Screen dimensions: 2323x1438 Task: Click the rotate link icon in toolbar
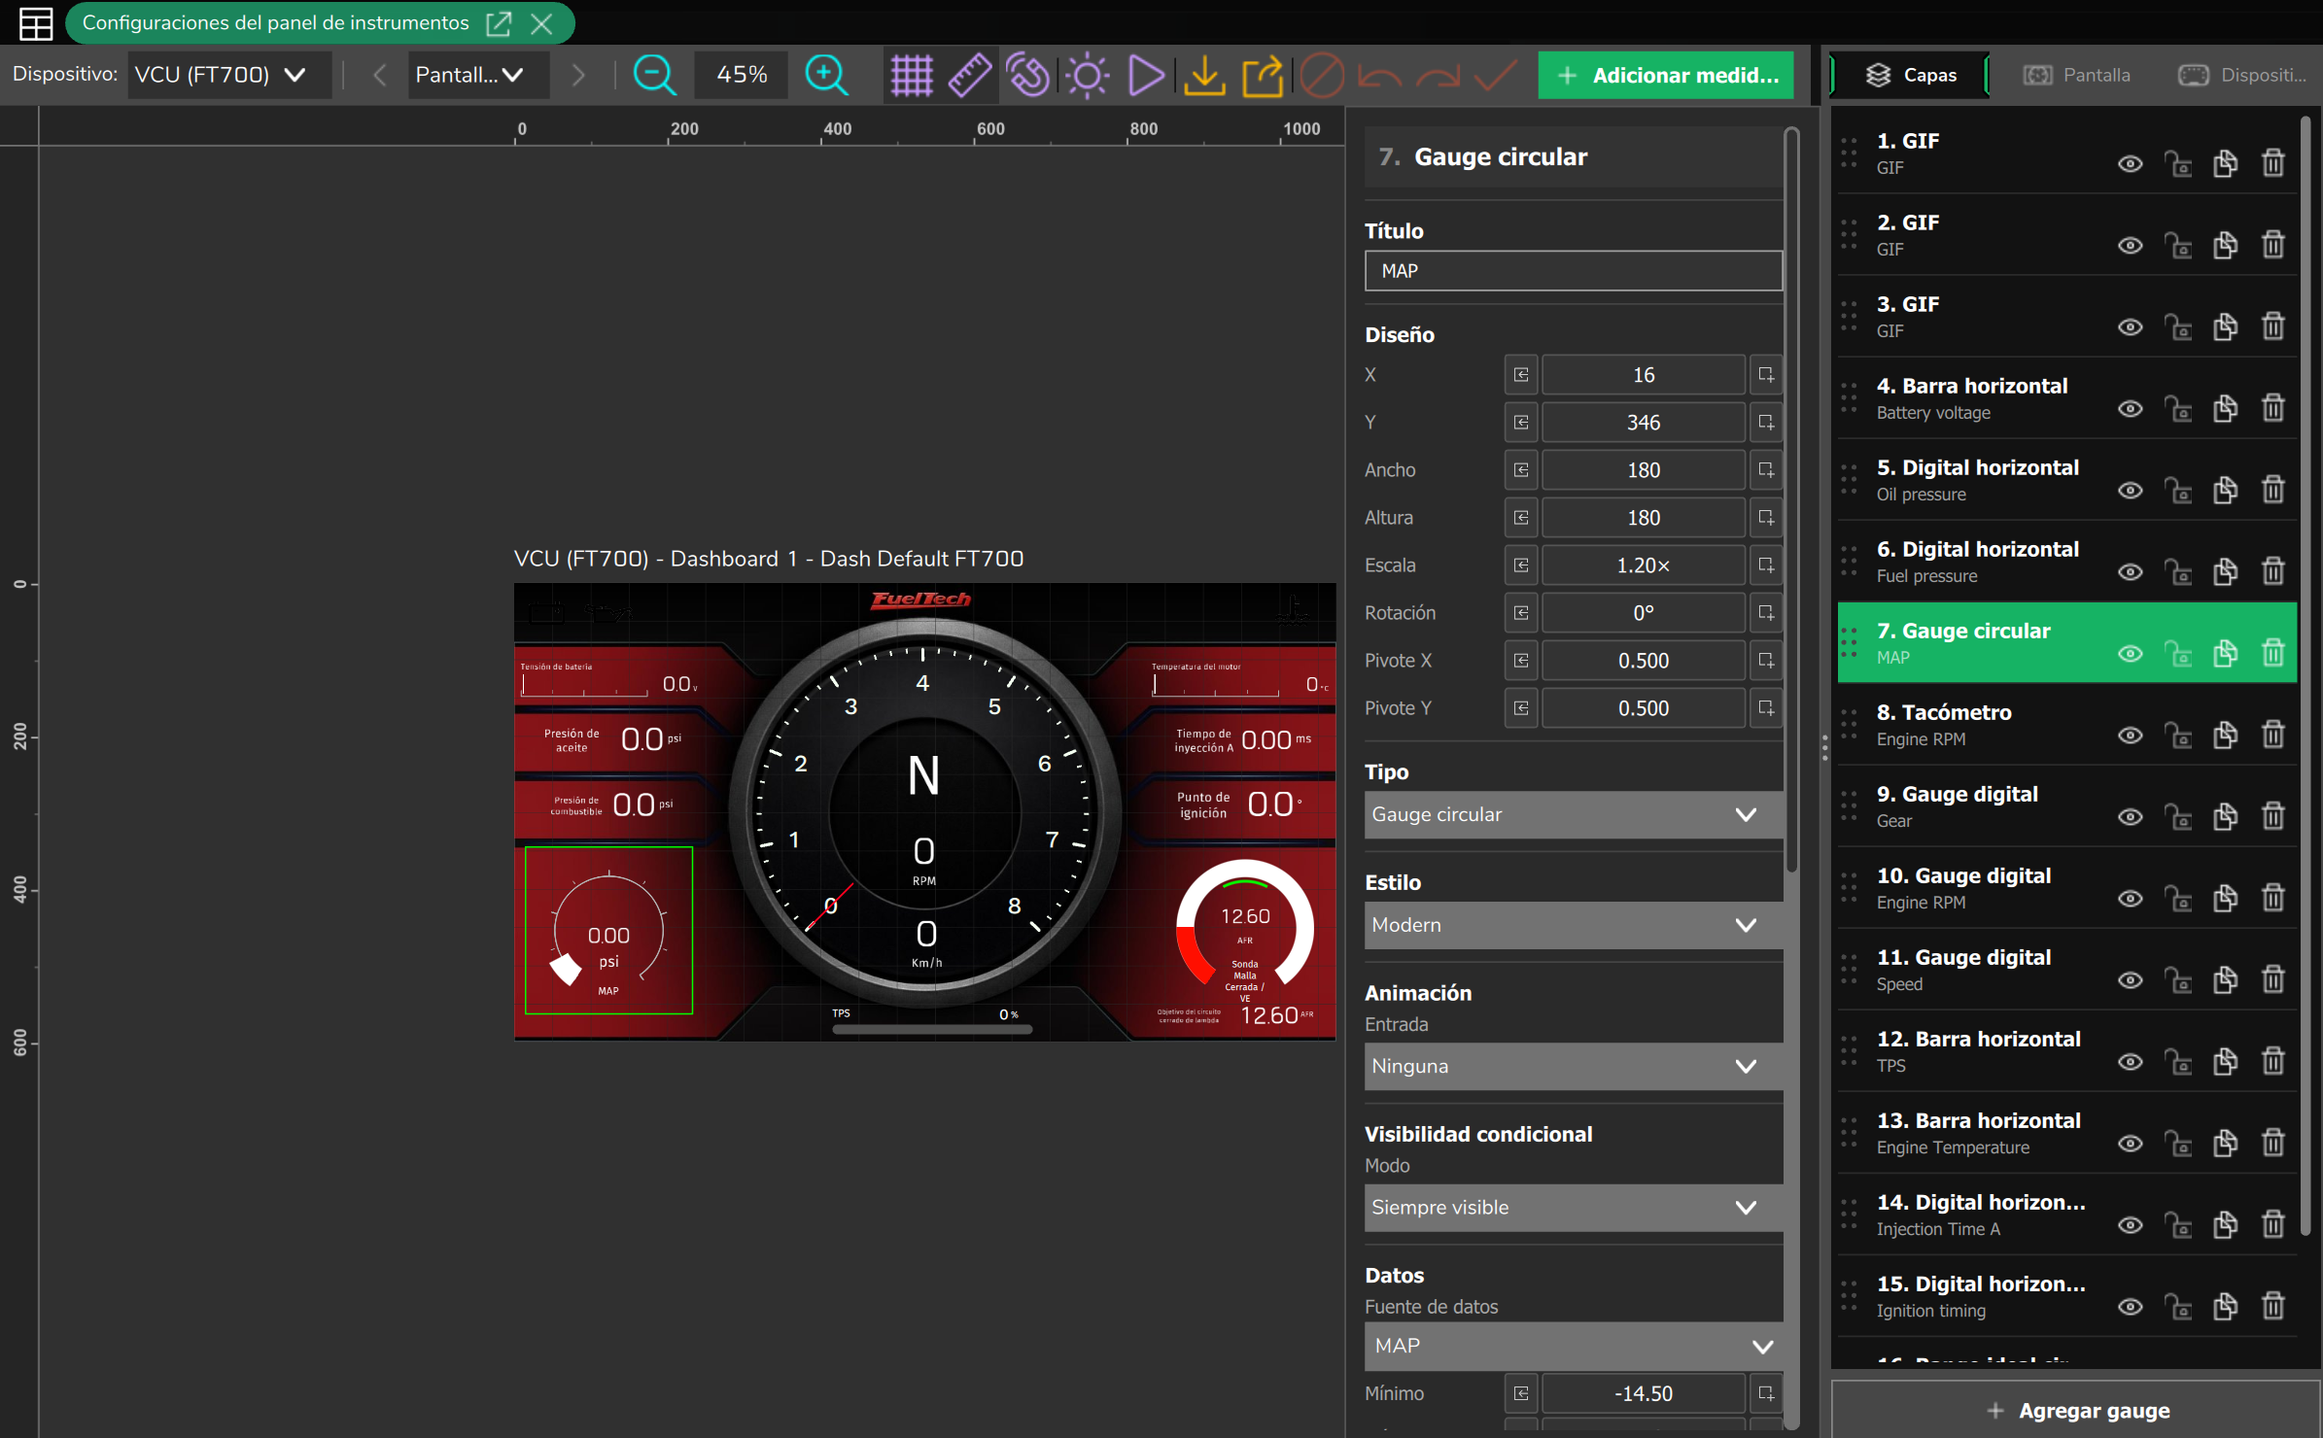pos(1028,75)
